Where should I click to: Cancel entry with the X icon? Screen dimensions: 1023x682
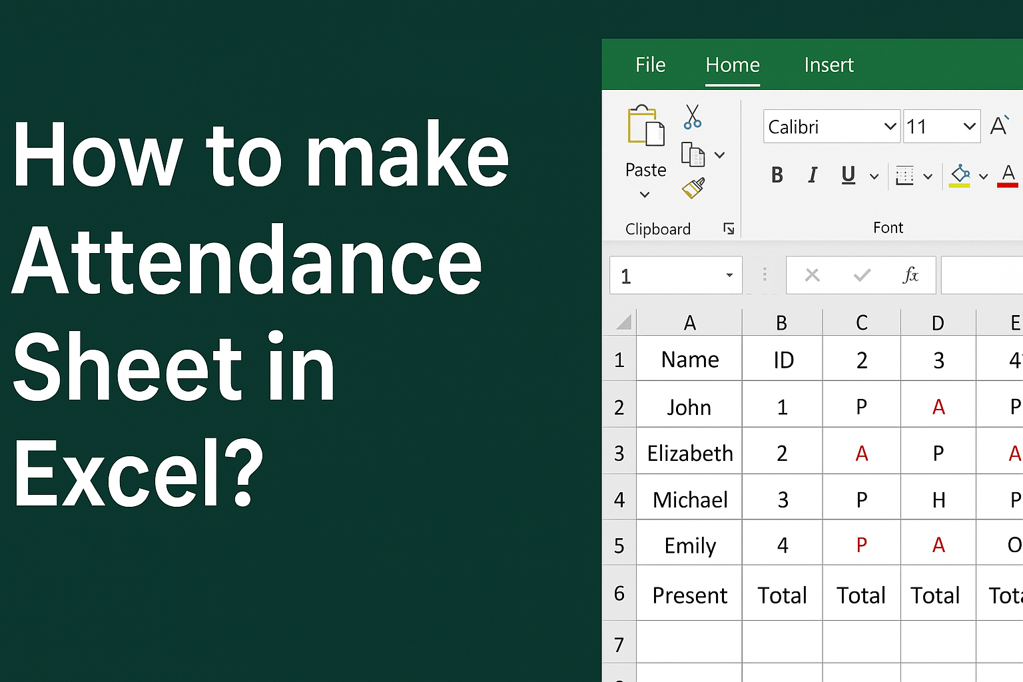(812, 275)
